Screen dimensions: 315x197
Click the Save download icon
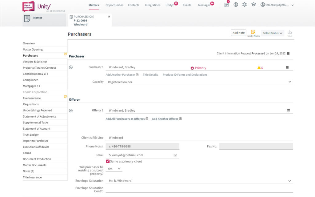coord(289,32)
